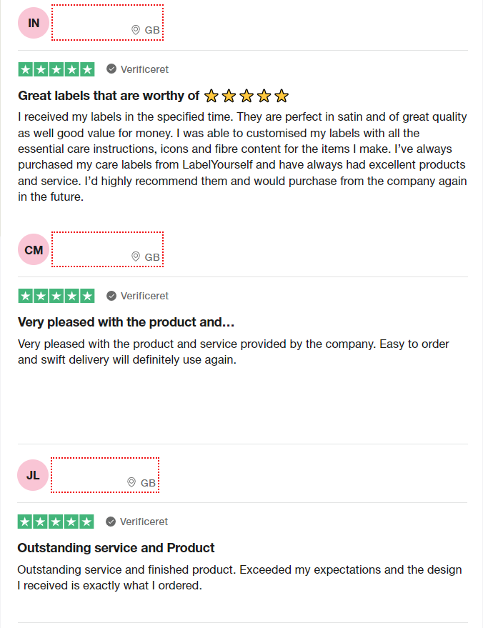483x628 pixels.
Task: Click verified checkmark icon on first review
Action: [111, 69]
